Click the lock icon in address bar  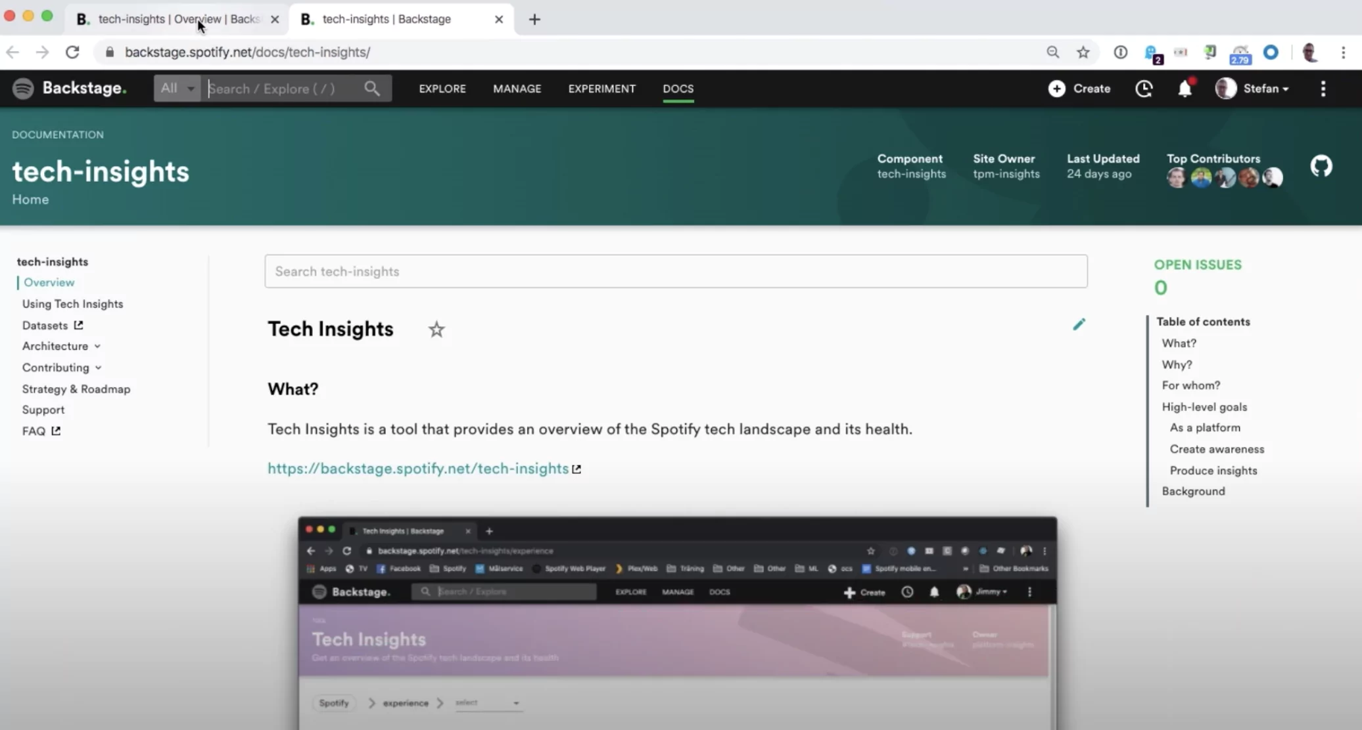(x=110, y=52)
